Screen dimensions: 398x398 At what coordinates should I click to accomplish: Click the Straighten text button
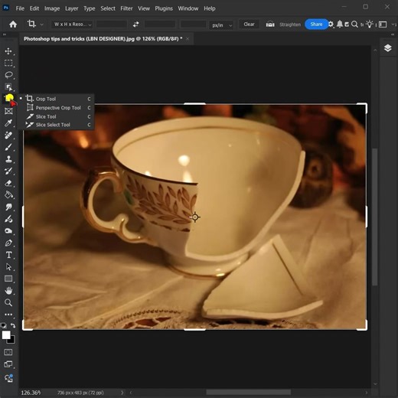(290, 24)
